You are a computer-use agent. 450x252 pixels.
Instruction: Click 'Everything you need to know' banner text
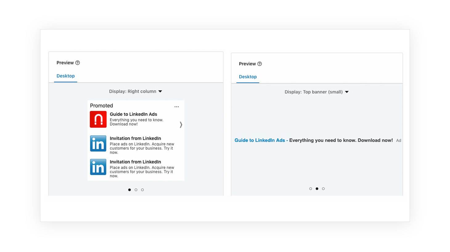pyautogui.click(x=322, y=140)
